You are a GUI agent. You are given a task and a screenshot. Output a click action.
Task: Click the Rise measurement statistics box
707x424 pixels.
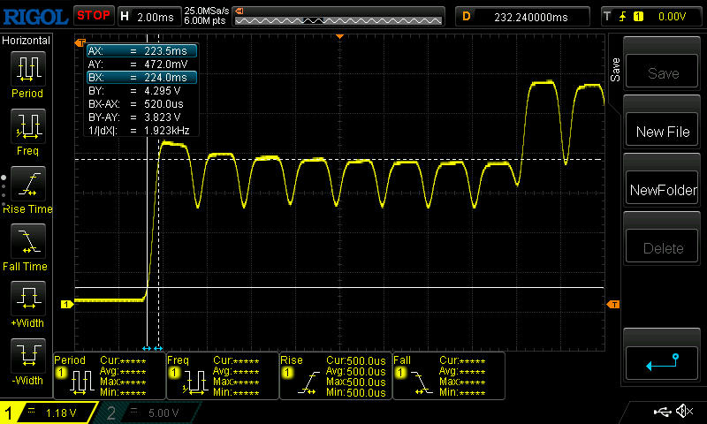point(335,375)
